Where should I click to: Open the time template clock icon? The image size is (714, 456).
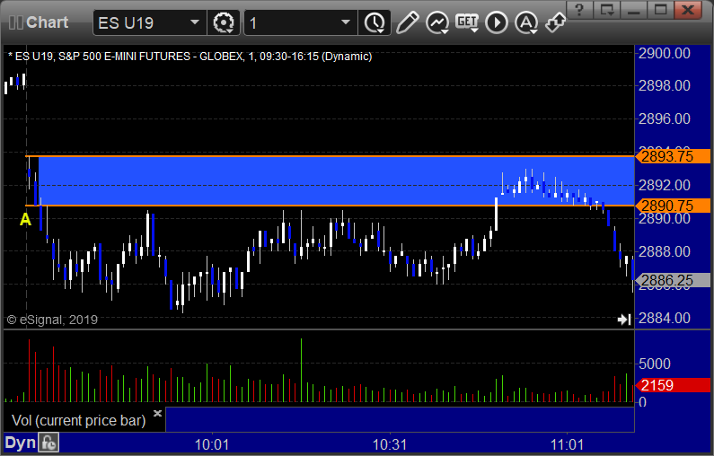(375, 22)
